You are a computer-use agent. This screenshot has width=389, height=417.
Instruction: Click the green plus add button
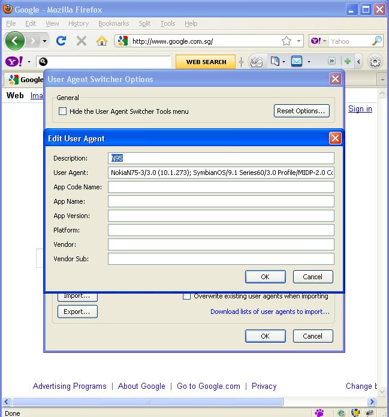[x=348, y=62]
